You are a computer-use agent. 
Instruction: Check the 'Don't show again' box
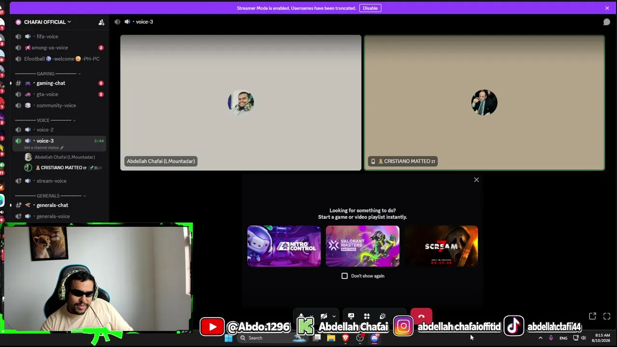(x=345, y=276)
